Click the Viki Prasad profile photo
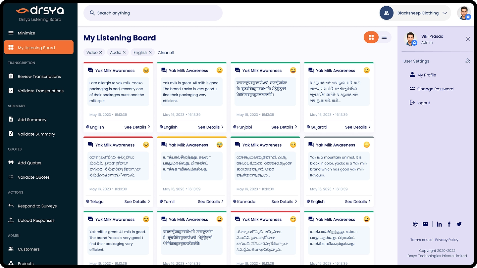 click(410, 39)
